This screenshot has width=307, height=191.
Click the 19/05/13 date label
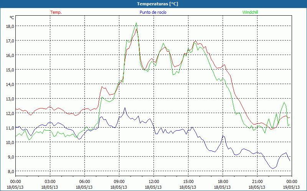[x=292, y=187]
